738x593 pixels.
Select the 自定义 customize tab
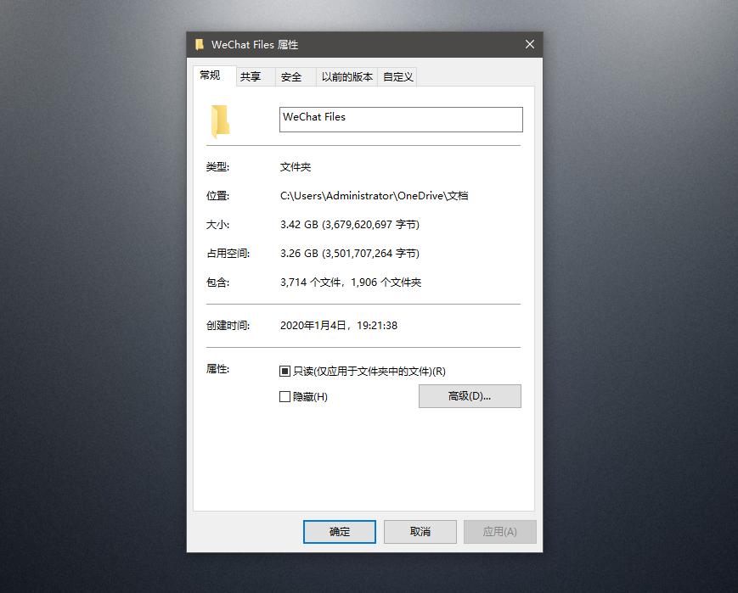397,76
